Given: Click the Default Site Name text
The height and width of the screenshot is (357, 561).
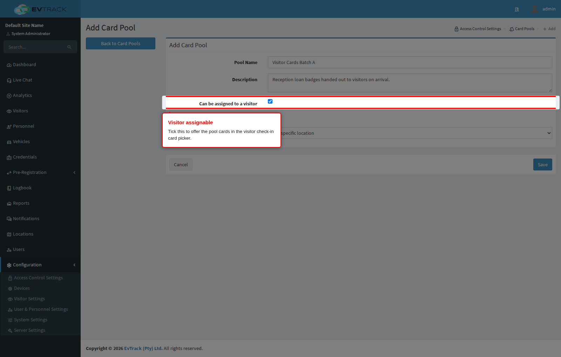Looking at the screenshot, I should [x=25, y=25].
